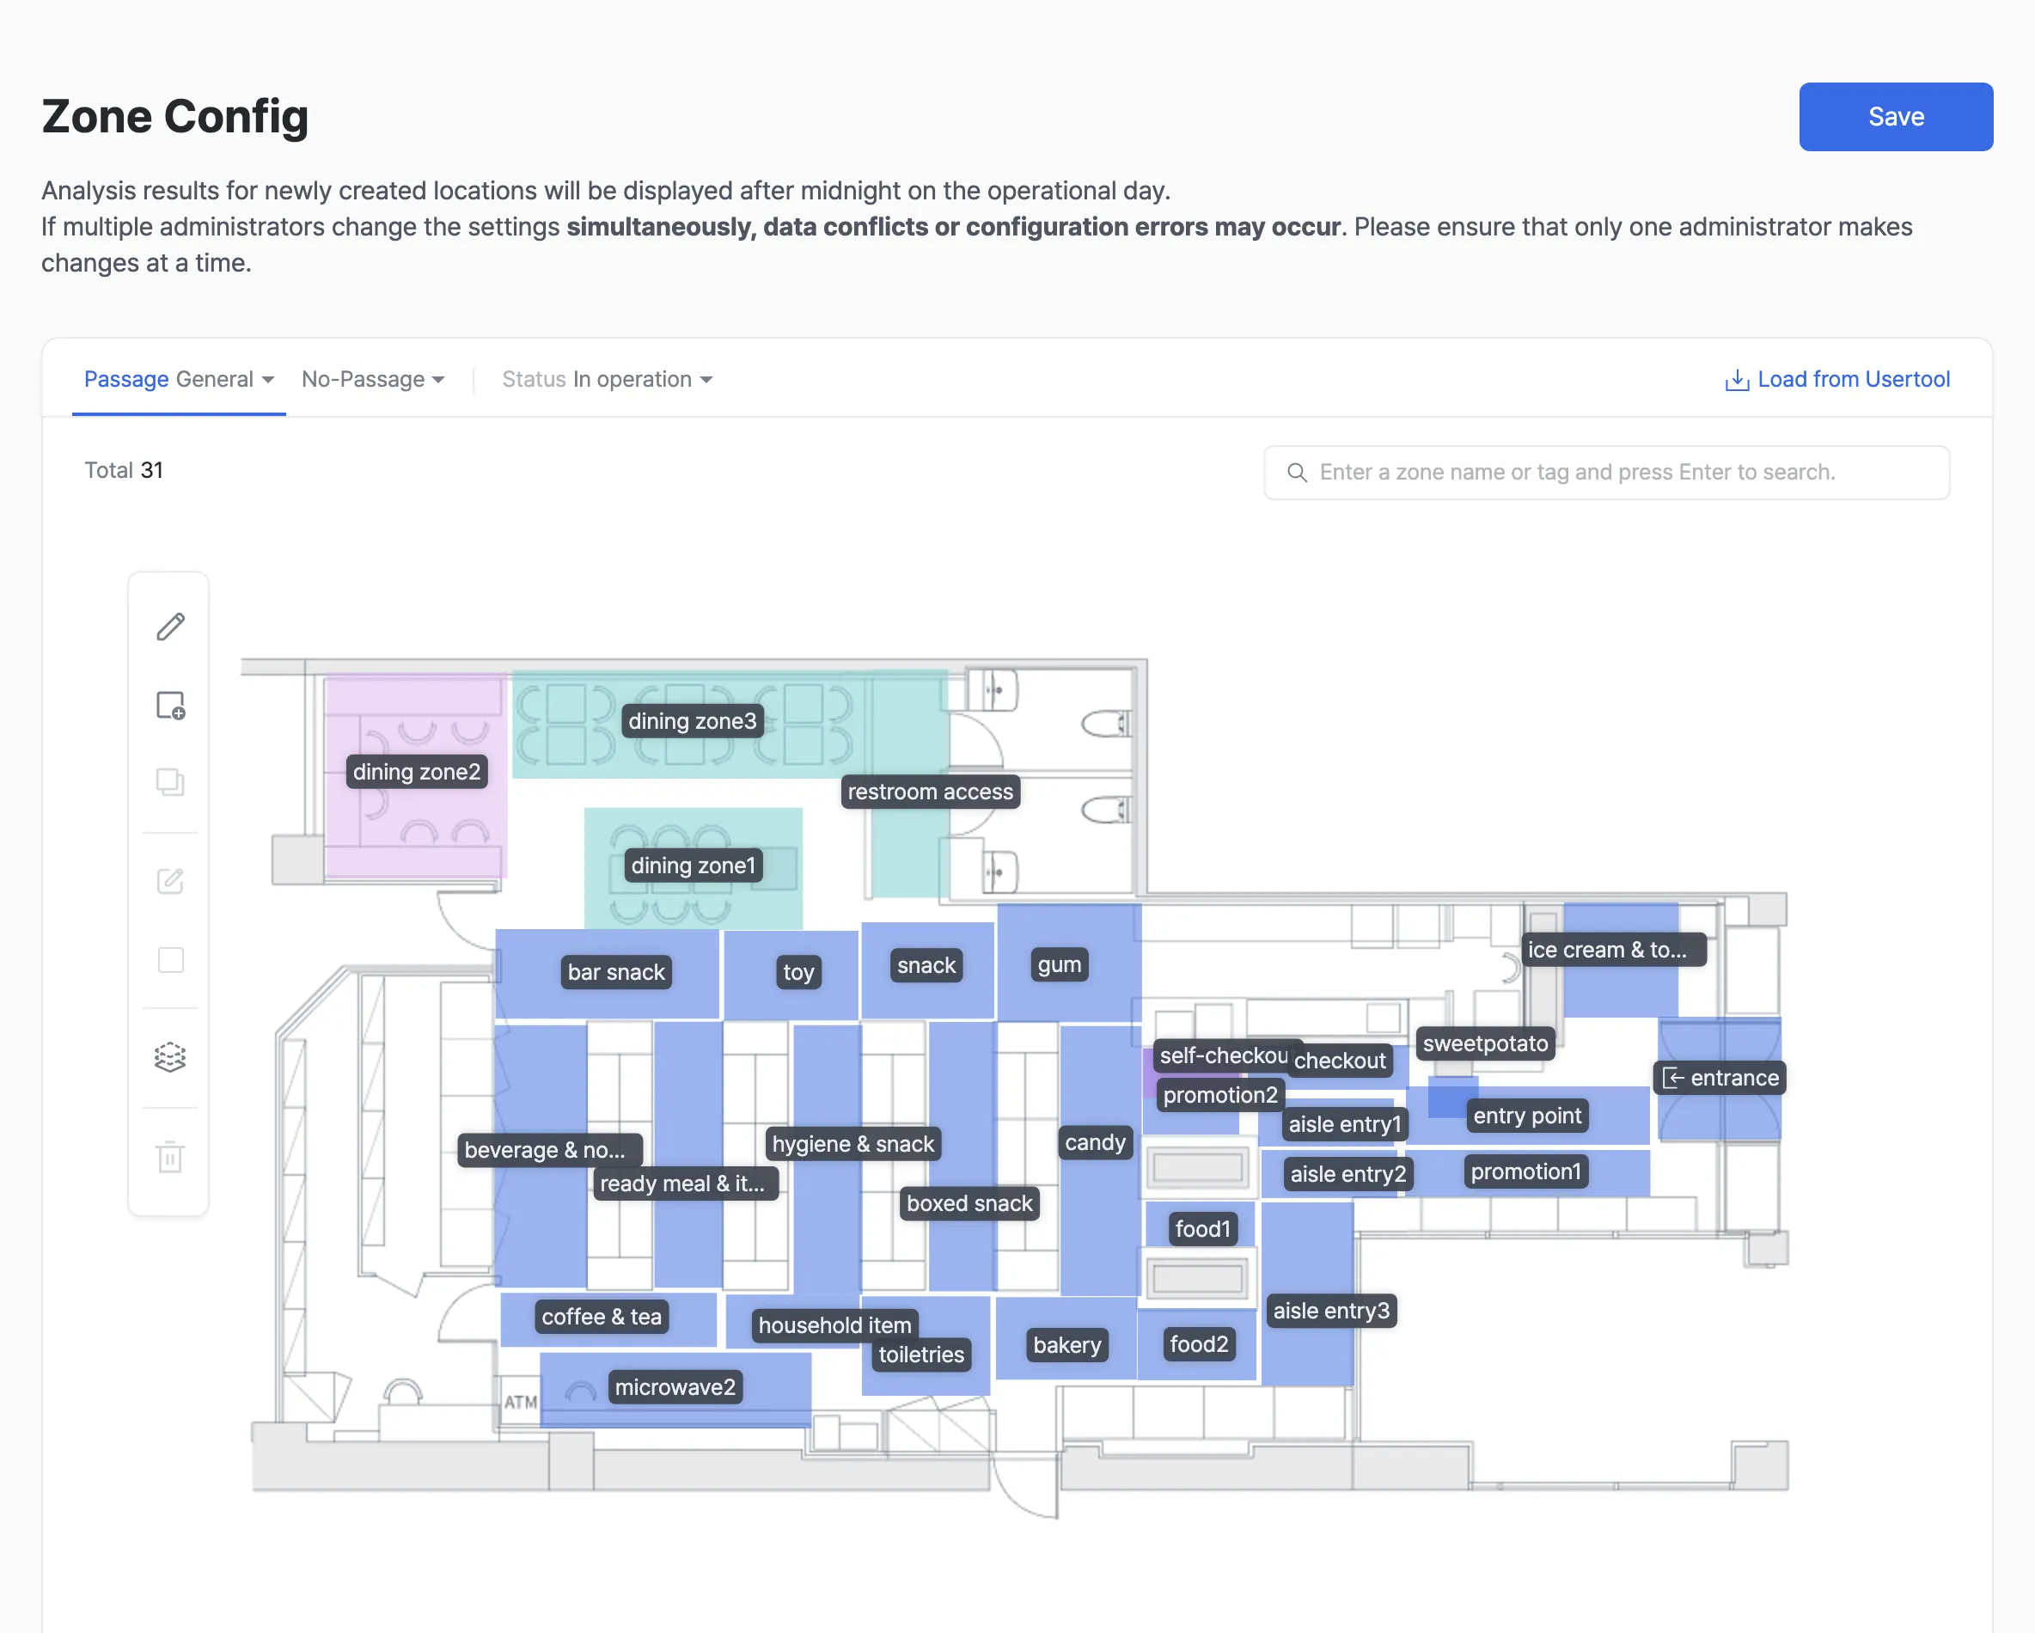Image resolution: width=2035 pixels, height=1633 pixels.
Task: Click the duplicate zone icon
Action: tap(170, 781)
